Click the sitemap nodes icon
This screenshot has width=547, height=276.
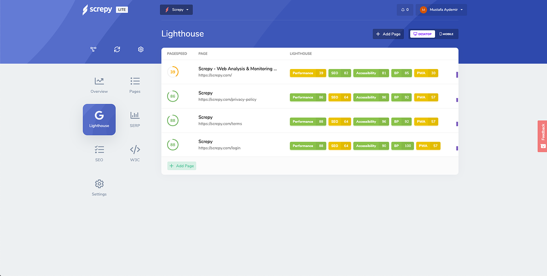point(93,50)
